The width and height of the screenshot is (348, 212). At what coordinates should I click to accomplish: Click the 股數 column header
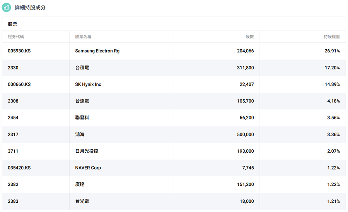(250, 37)
